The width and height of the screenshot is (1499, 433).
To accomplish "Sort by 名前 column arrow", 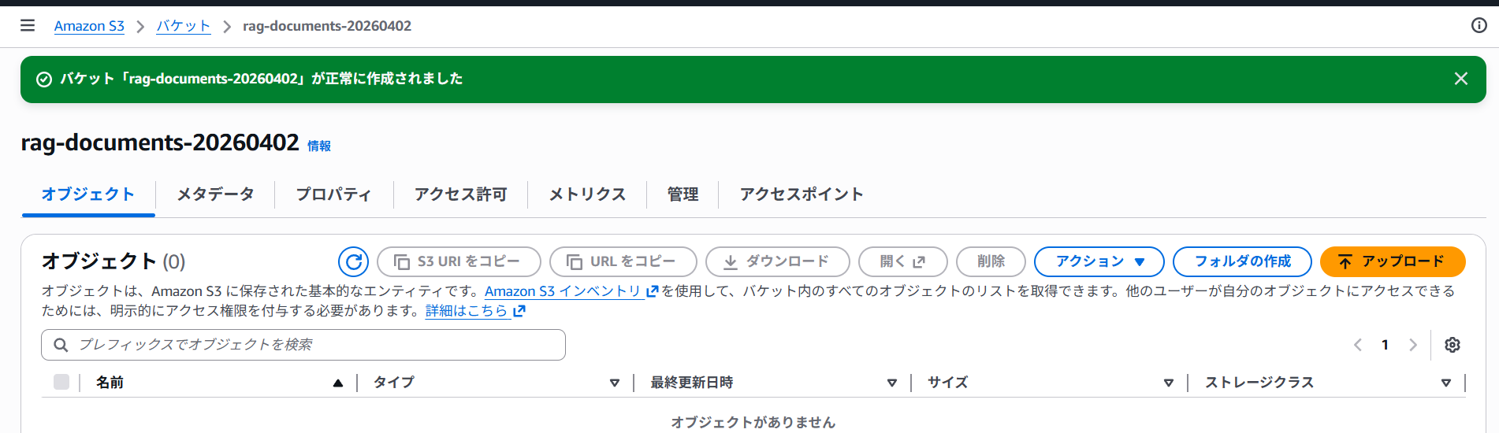I will tap(337, 383).
